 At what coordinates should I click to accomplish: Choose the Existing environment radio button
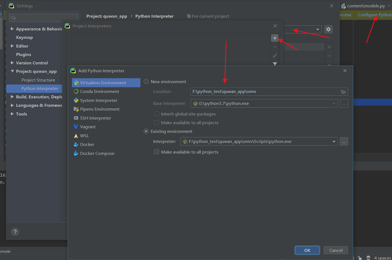[146, 131]
